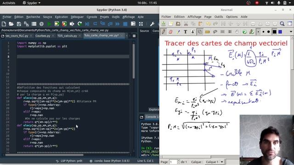
Task: Toggle Xournal fullscreen icon
Action: point(290,23)
